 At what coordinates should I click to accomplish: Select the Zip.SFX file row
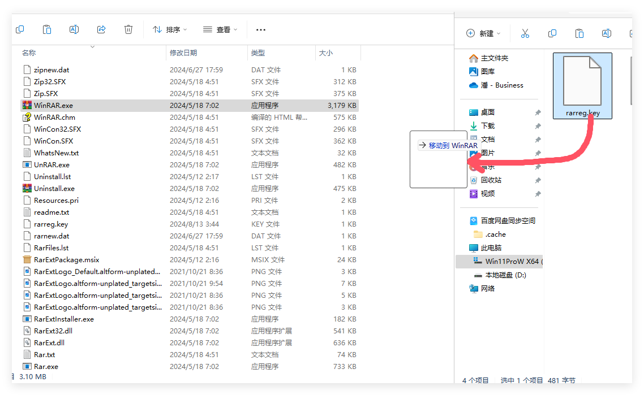click(190, 93)
